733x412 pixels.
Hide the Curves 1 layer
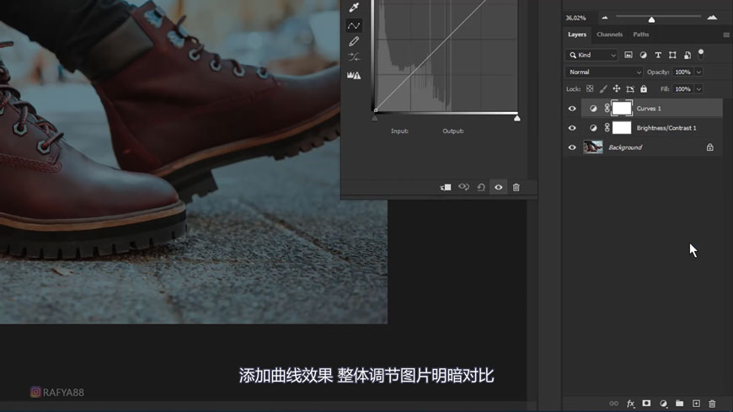[x=572, y=109]
